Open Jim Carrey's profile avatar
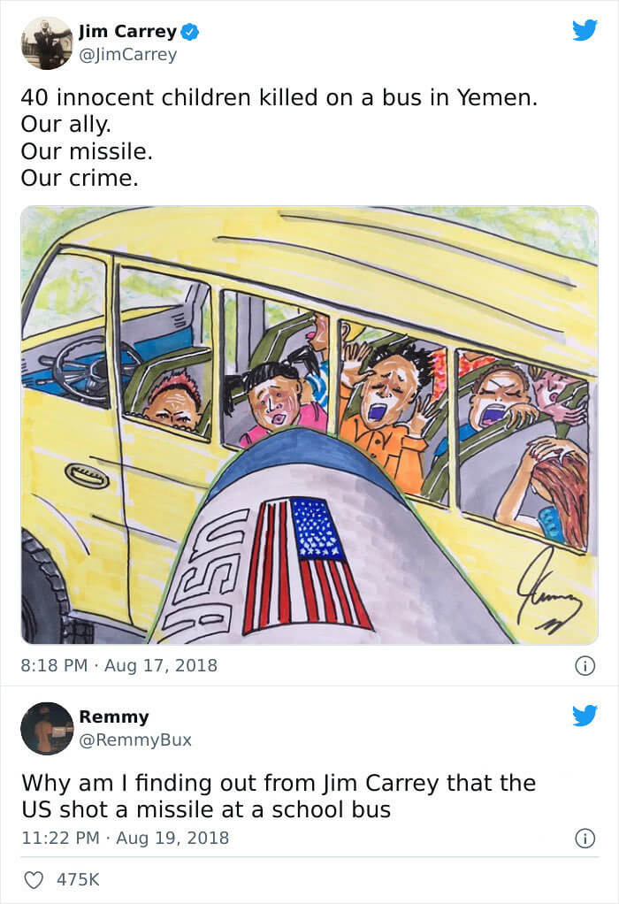Viewport: 619px width, 904px height. pos(47,43)
